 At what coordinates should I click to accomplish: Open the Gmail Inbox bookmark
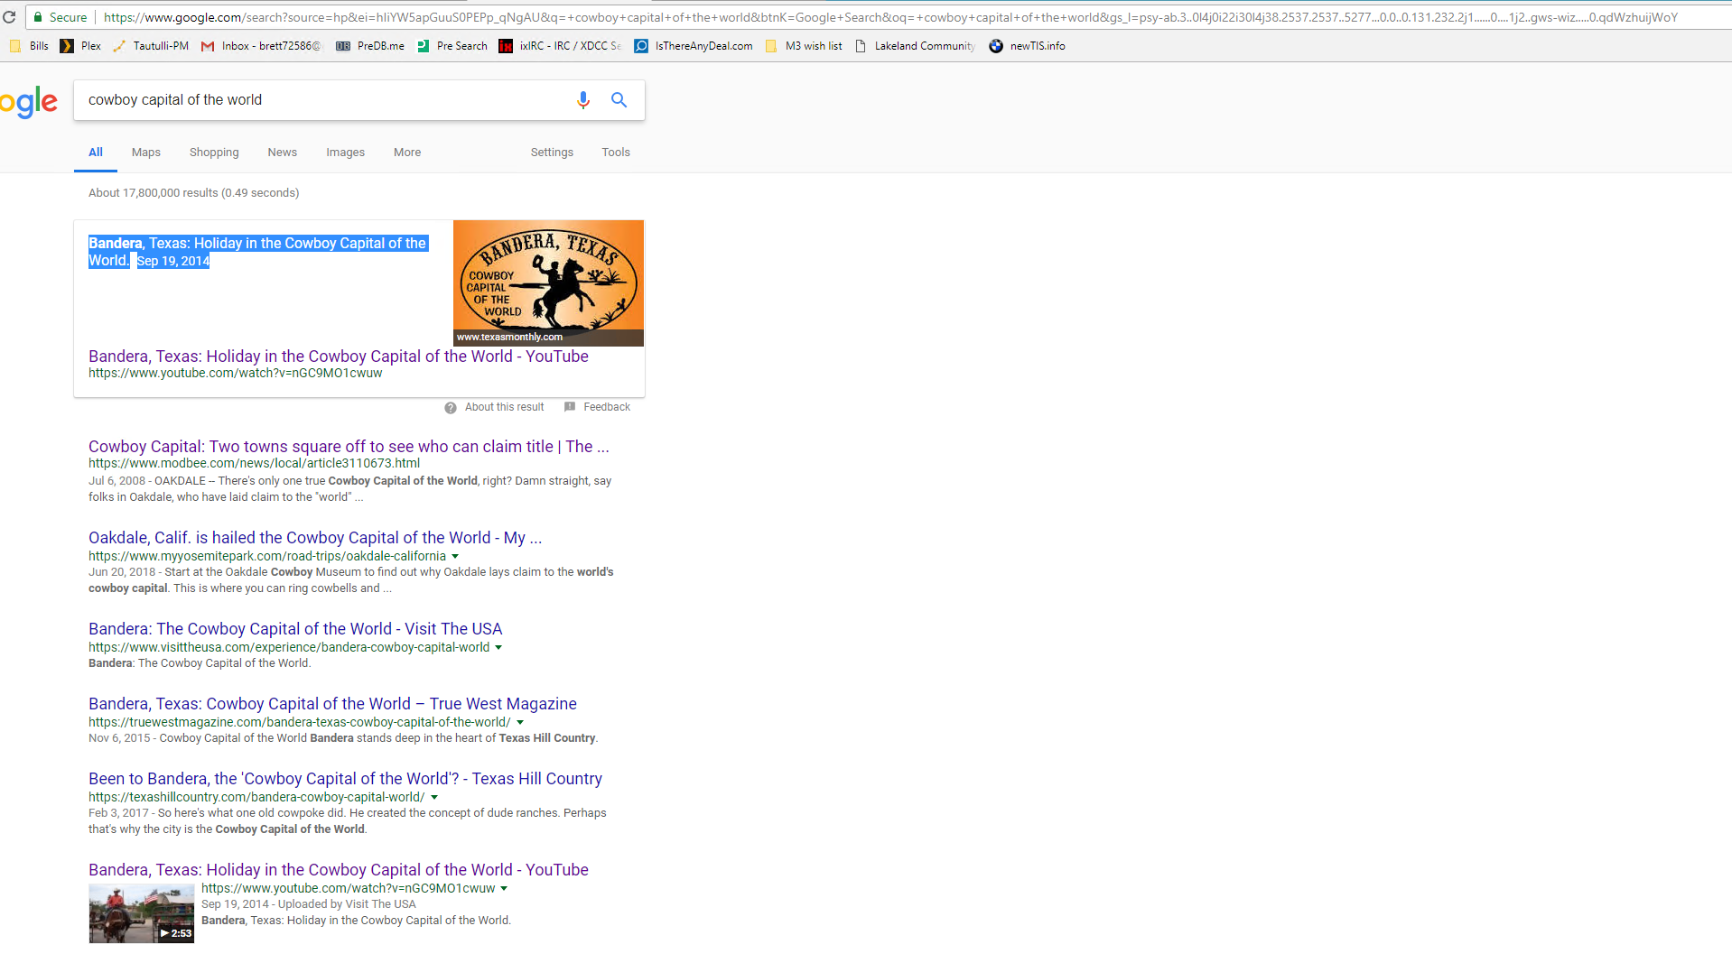(x=261, y=46)
